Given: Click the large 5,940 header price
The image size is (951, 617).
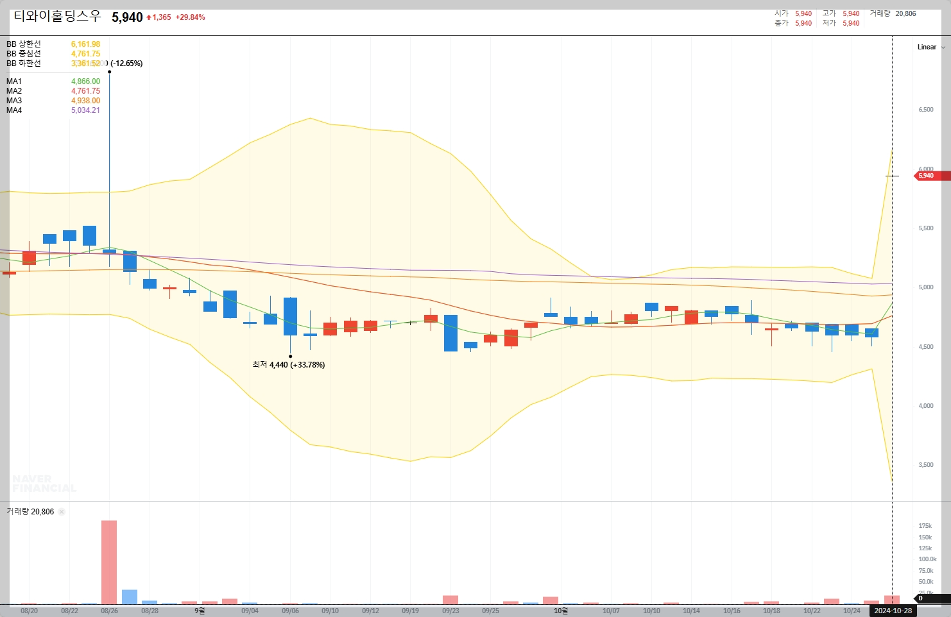Looking at the screenshot, I should [127, 17].
